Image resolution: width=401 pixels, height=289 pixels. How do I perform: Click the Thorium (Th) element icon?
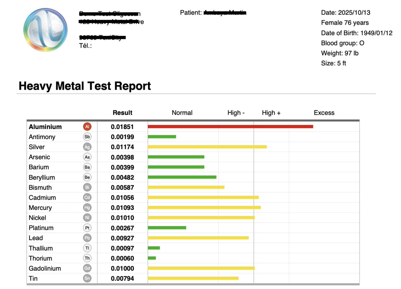click(x=88, y=258)
